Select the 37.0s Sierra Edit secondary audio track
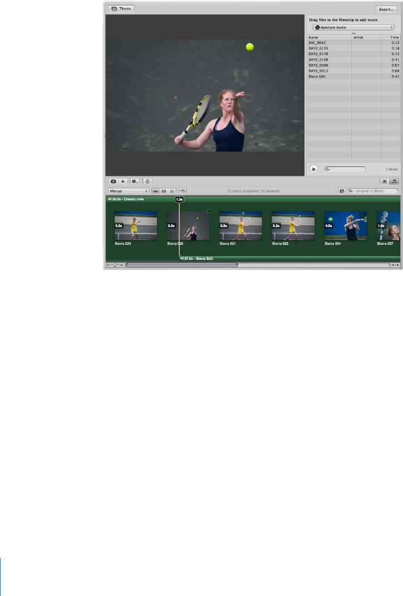This screenshot has width=403, height=596. (289, 258)
